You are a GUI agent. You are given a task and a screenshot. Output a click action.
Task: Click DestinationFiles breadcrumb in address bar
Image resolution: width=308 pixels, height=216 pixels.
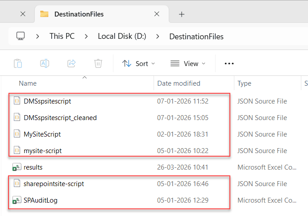pyautogui.click(x=196, y=37)
